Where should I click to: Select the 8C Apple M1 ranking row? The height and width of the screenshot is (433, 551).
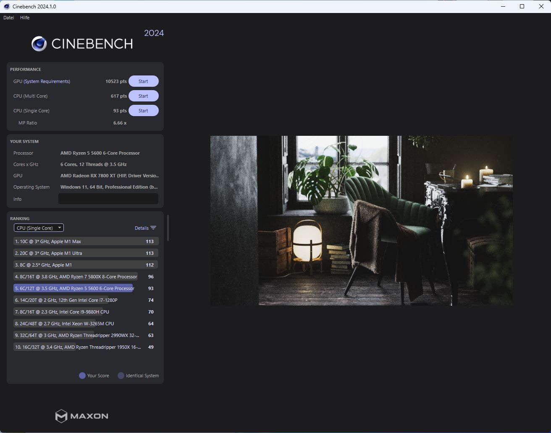(x=86, y=265)
